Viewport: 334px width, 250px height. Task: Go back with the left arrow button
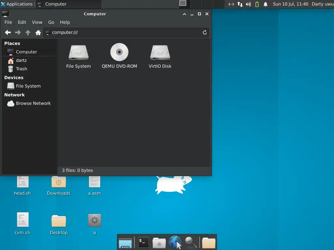8,33
